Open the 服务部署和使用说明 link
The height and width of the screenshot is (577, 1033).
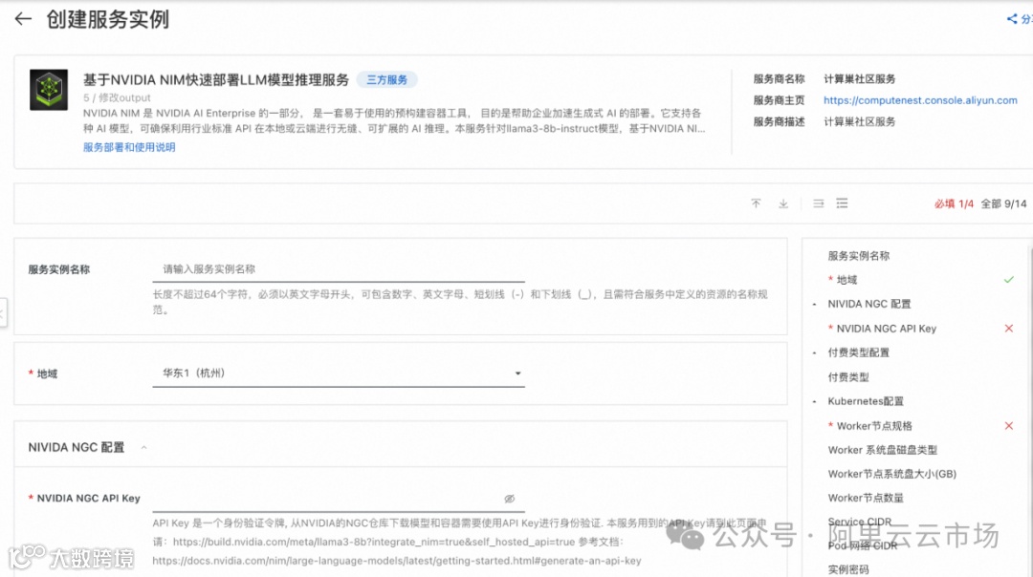coord(129,147)
